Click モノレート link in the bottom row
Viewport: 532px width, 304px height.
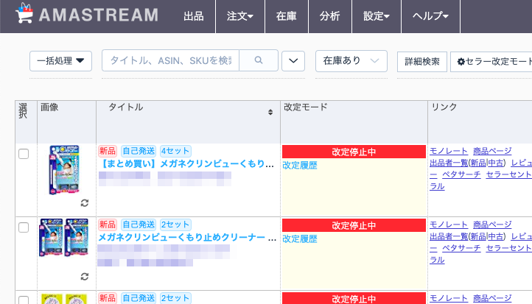pyautogui.click(x=449, y=298)
